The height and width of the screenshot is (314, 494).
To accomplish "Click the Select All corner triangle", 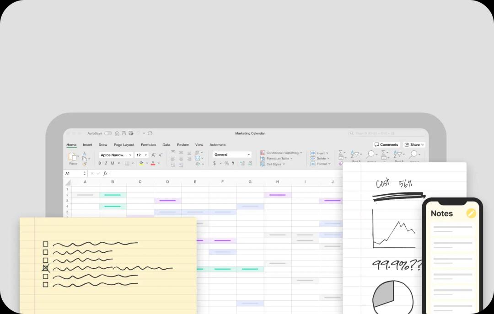I will [67, 182].
